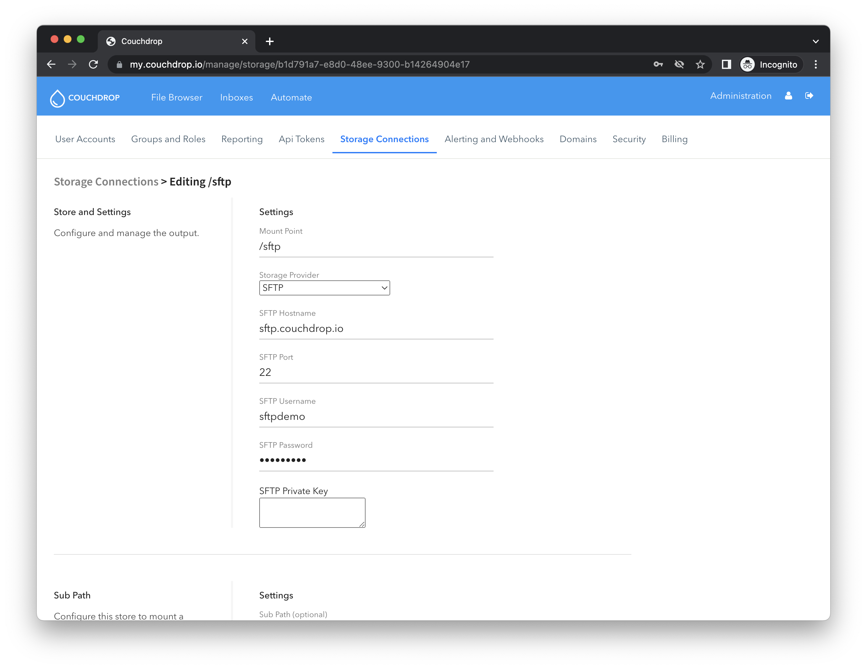Click the lock icon in address bar
The height and width of the screenshot is (669, 867).
coord(119,64)
